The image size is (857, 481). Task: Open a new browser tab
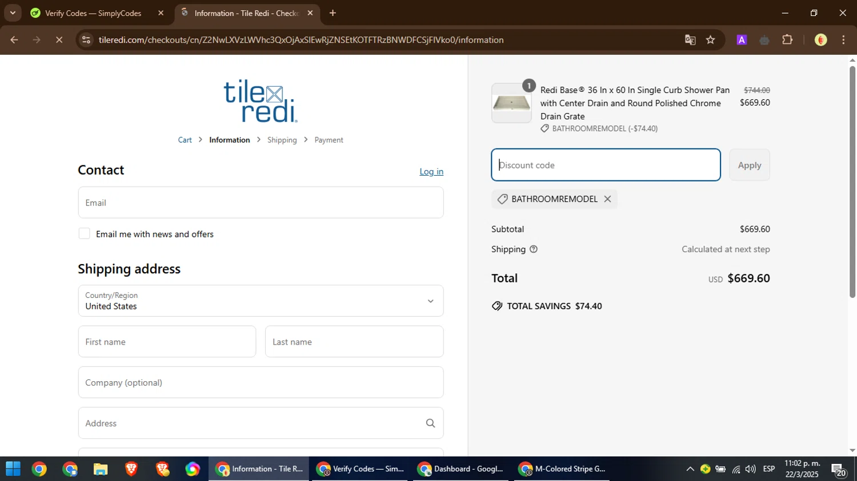(333, 13)
